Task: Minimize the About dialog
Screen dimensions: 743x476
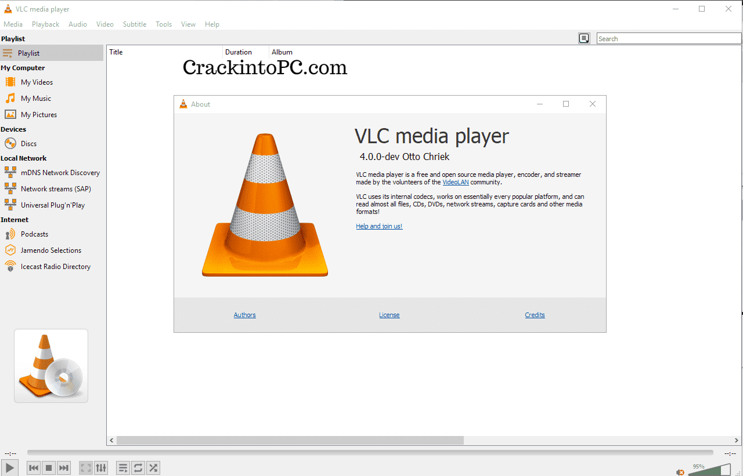Action: click(x=540, y=104)
